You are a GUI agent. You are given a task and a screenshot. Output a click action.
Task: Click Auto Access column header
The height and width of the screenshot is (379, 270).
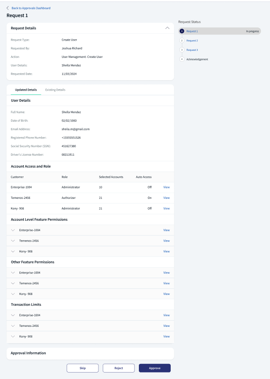pos(144,177)
